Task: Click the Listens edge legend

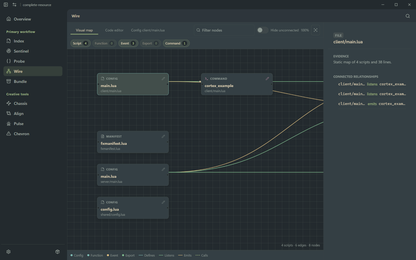Action: 167,255
